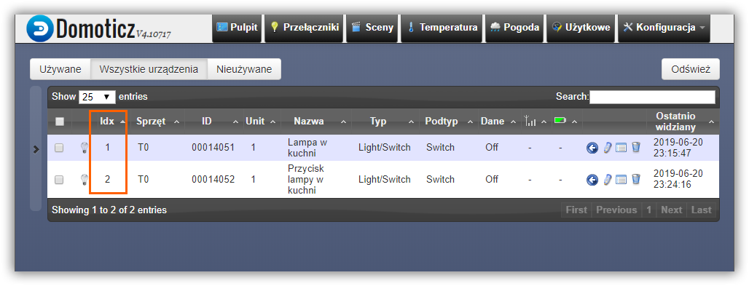Delete Przycisk lampy w kuchni using the trash icon

coord(636,179)
